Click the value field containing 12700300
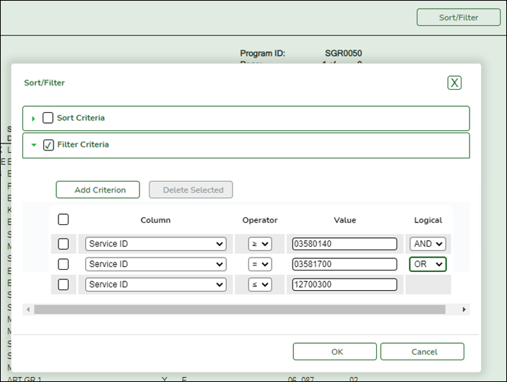Viewport: 507px width, 382px height. pyautogui.click(x=344, y=284)
